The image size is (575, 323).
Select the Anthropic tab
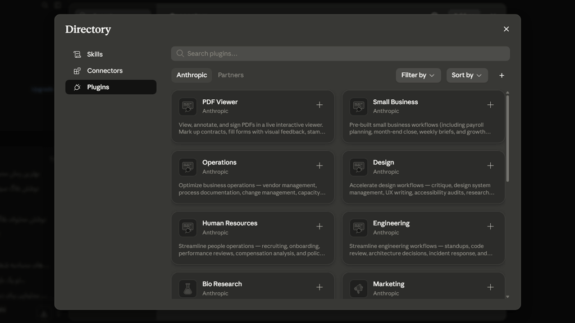click(191, 75)
